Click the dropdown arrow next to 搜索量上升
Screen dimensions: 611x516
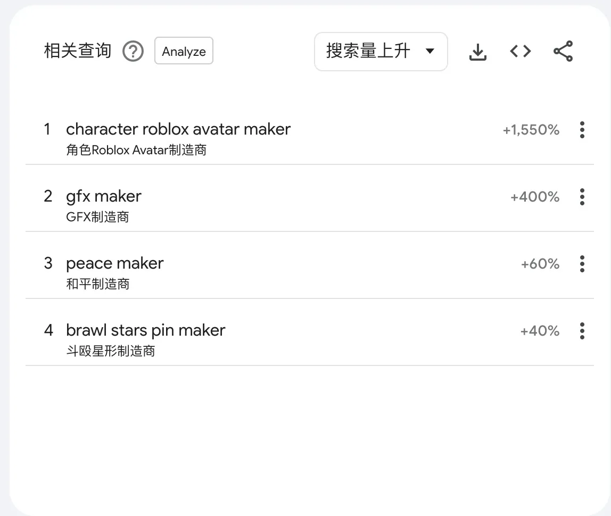coord(430,51)
